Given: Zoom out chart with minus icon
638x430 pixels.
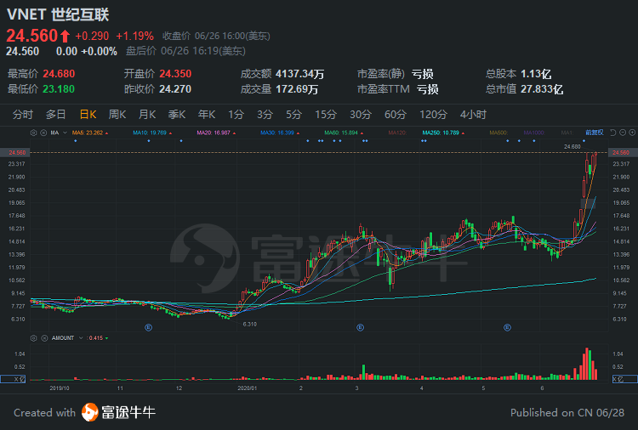Looking at the screenshot, I should click(623, 133).
